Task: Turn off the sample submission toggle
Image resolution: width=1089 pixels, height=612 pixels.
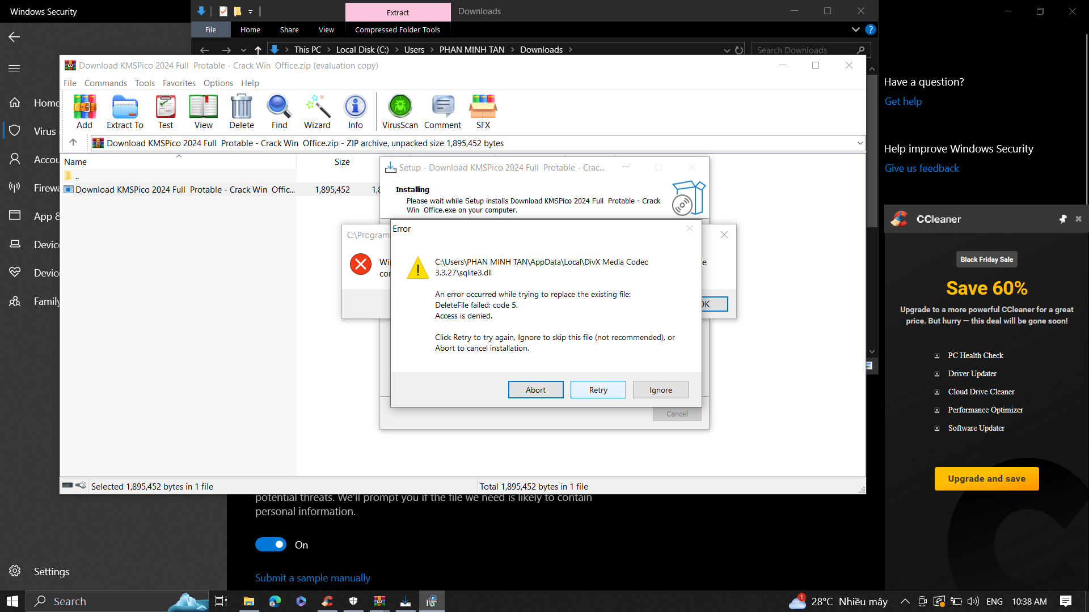Action: (271, 545)
